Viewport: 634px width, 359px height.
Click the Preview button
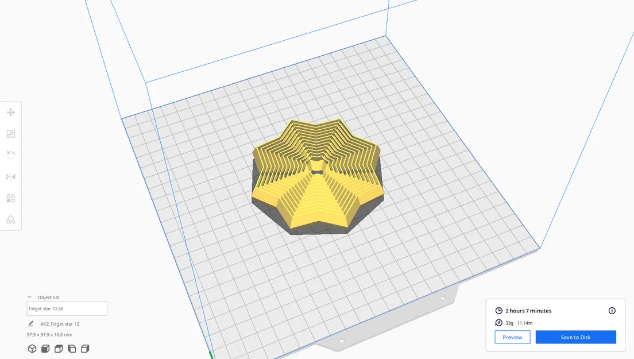[x=512, y=337]
